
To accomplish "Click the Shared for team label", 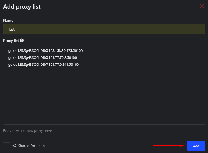I will pyautogui.click(x=31, y=146).
